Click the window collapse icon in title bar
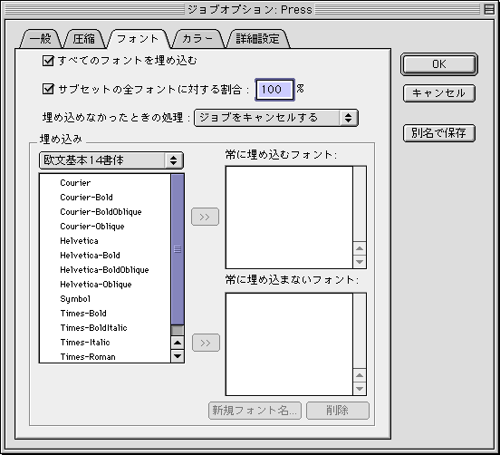The height and width of the screenshot is (455, 500). tap(489, 9)
